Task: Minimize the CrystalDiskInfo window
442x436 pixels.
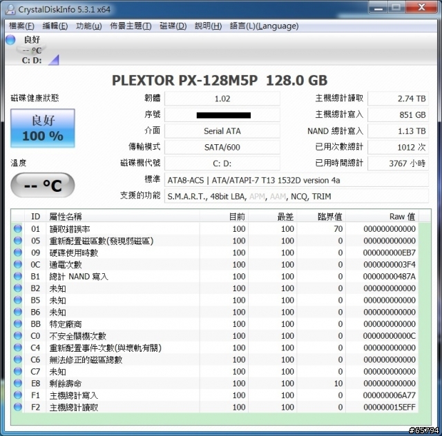Action: (378, 8)
